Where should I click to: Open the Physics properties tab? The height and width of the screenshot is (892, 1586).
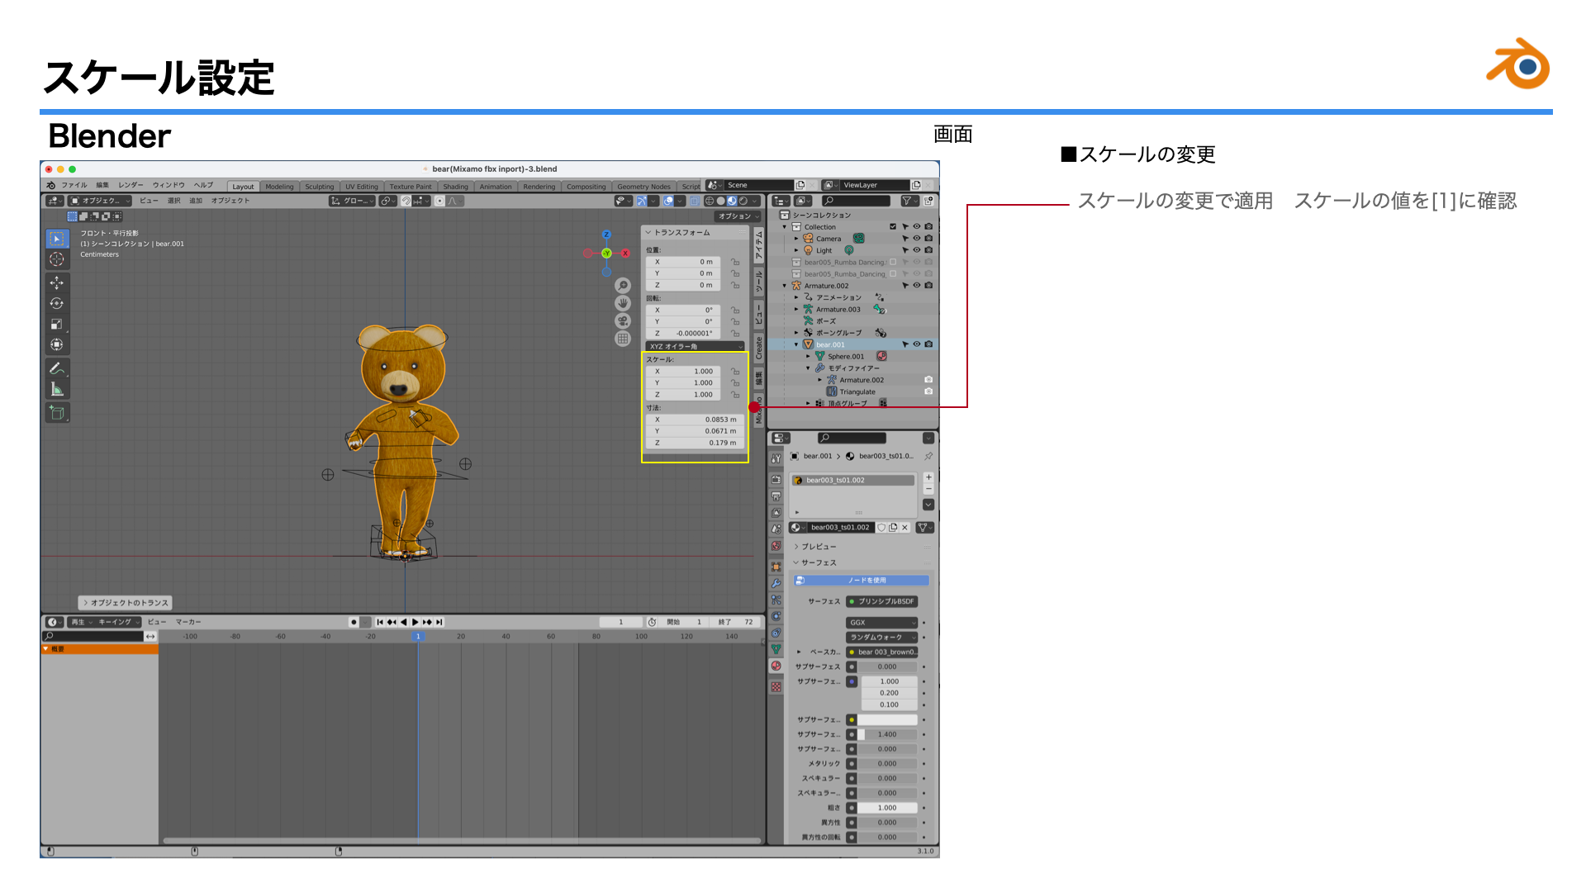tap(776, 616)
